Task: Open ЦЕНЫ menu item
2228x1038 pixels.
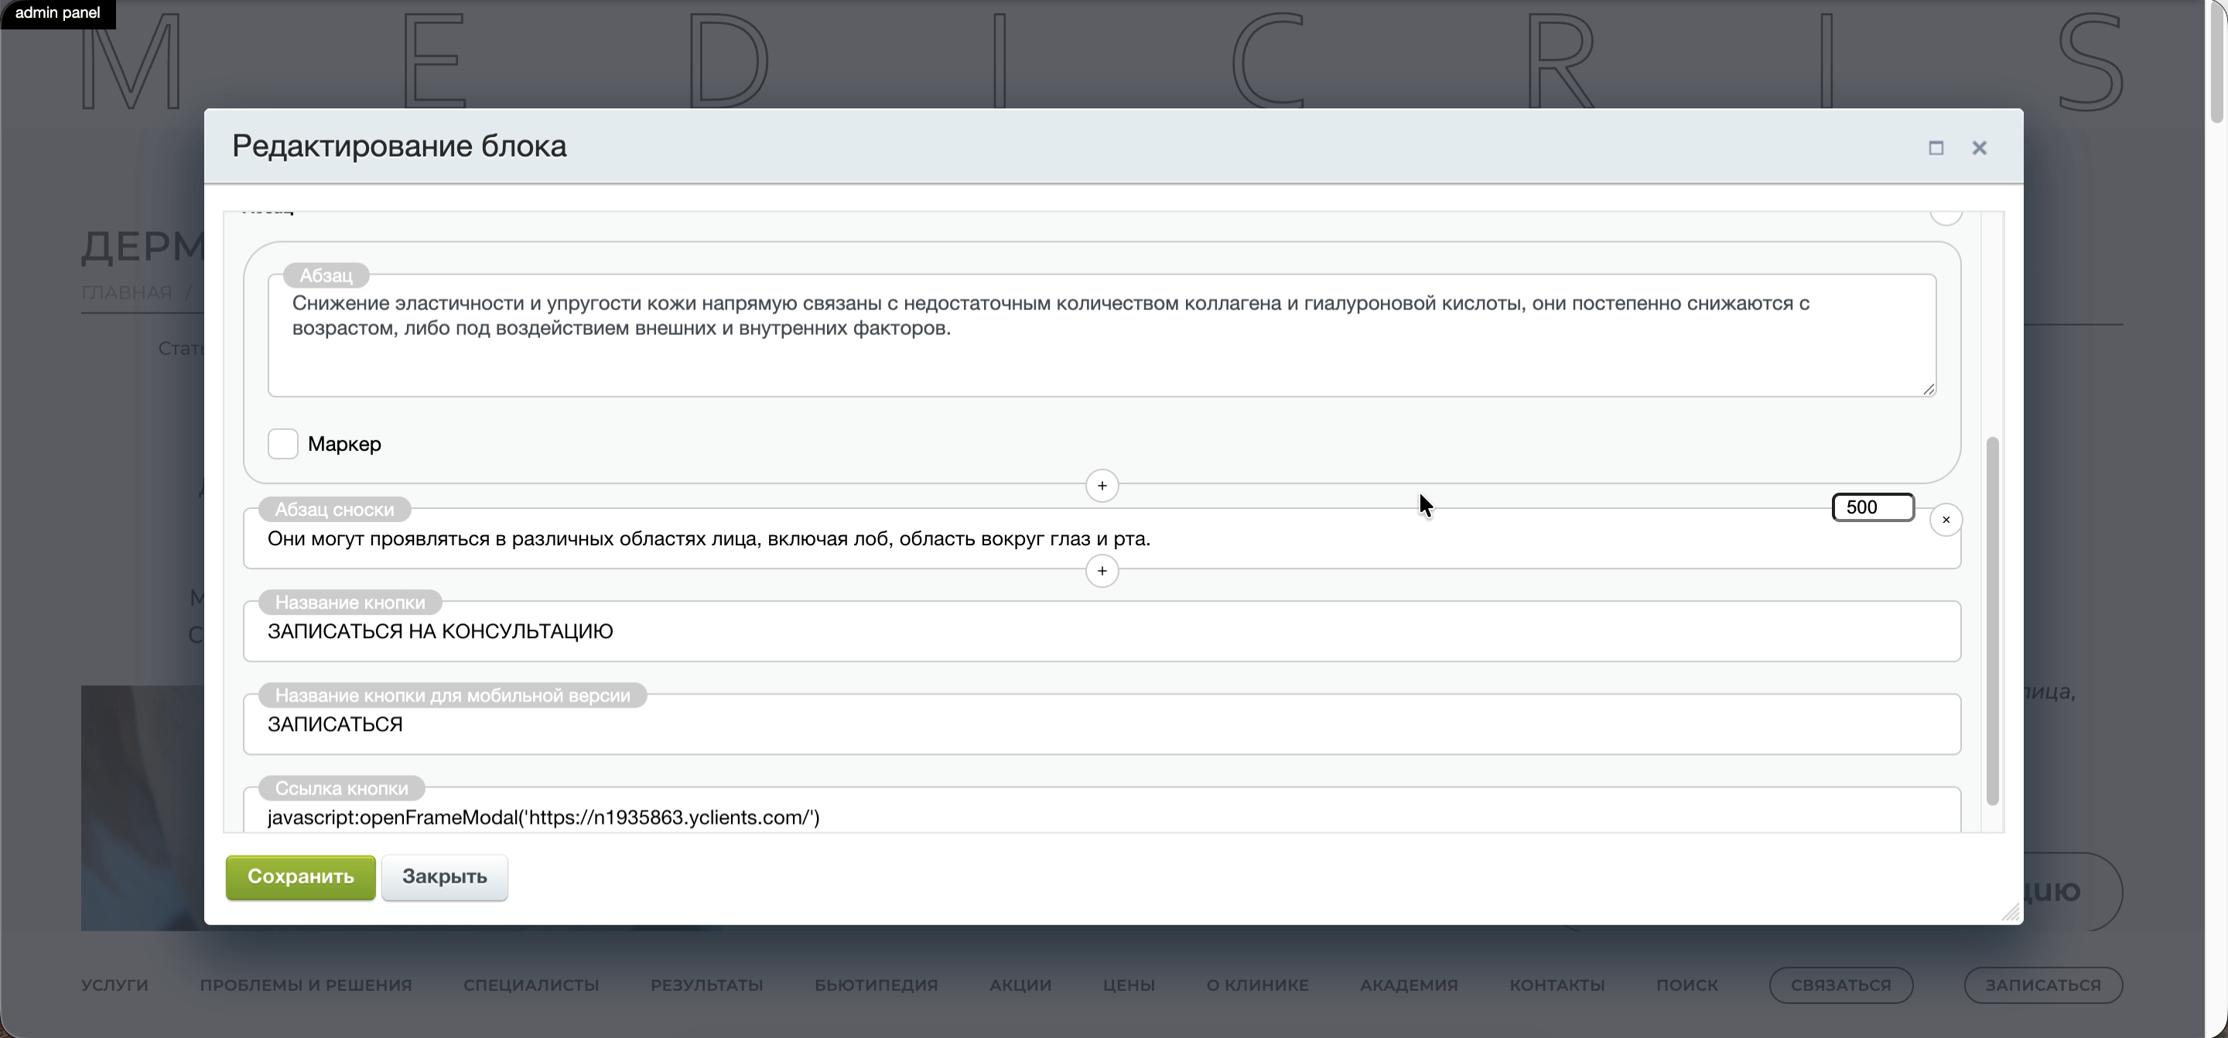Action: coord(1129,985)
